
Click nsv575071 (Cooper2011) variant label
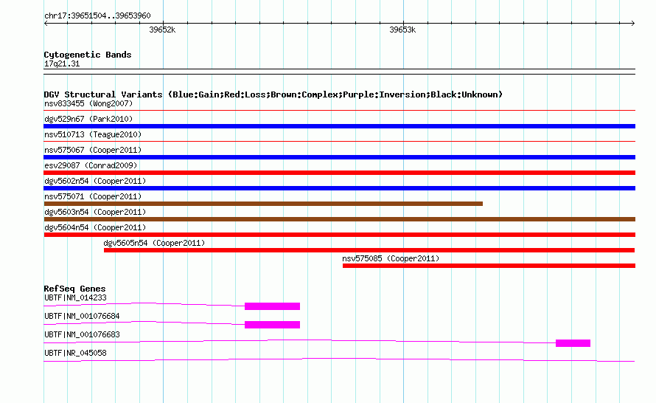click(93, 196)
